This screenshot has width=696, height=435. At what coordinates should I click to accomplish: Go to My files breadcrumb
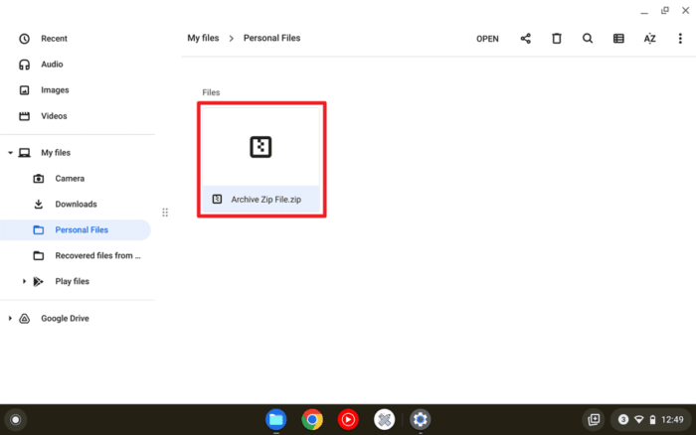(x=203, y=38)
